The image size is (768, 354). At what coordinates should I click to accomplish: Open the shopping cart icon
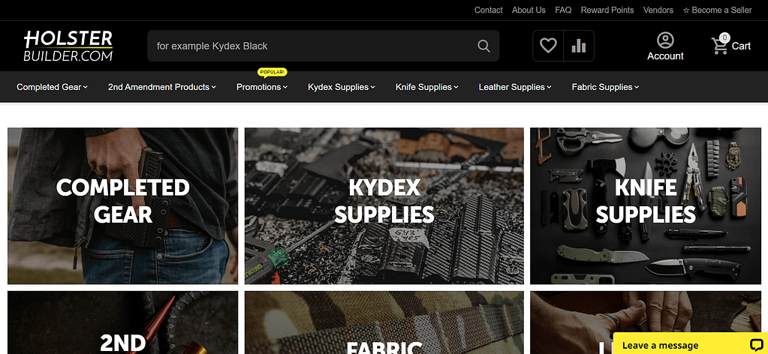pos(720,46)
